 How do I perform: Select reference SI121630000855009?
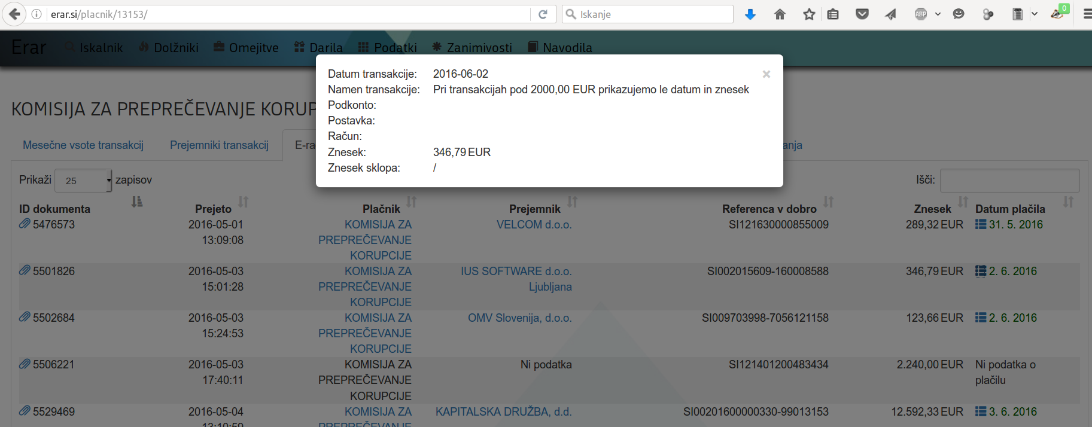778,224
